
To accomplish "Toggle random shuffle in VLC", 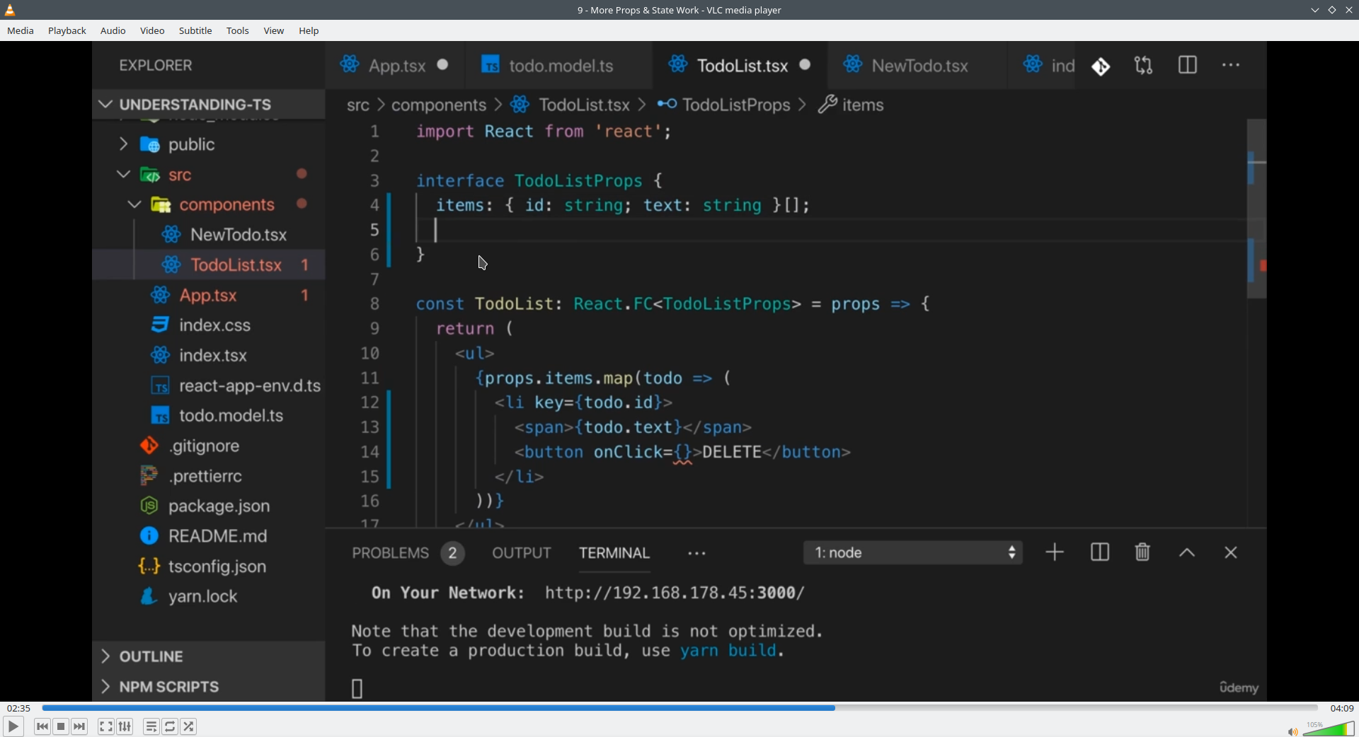I will tap(188, 726).
